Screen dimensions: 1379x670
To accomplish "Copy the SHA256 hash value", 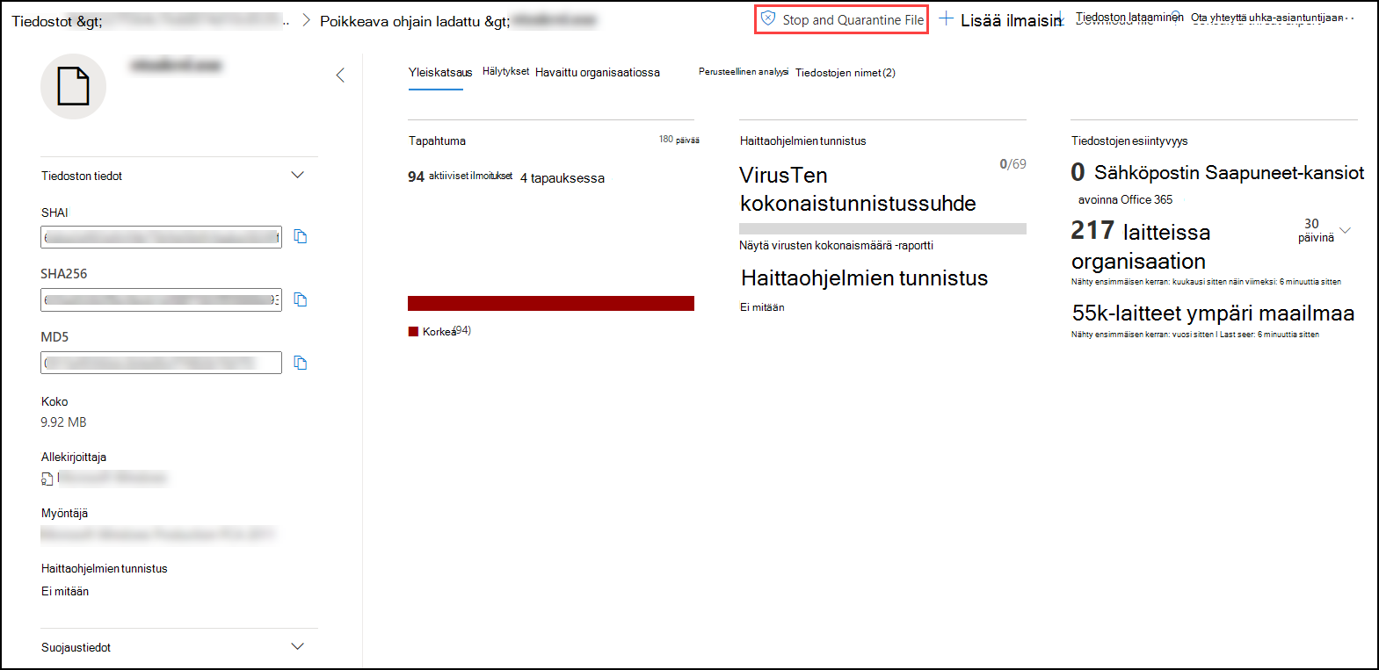I will tap(301, 299).
